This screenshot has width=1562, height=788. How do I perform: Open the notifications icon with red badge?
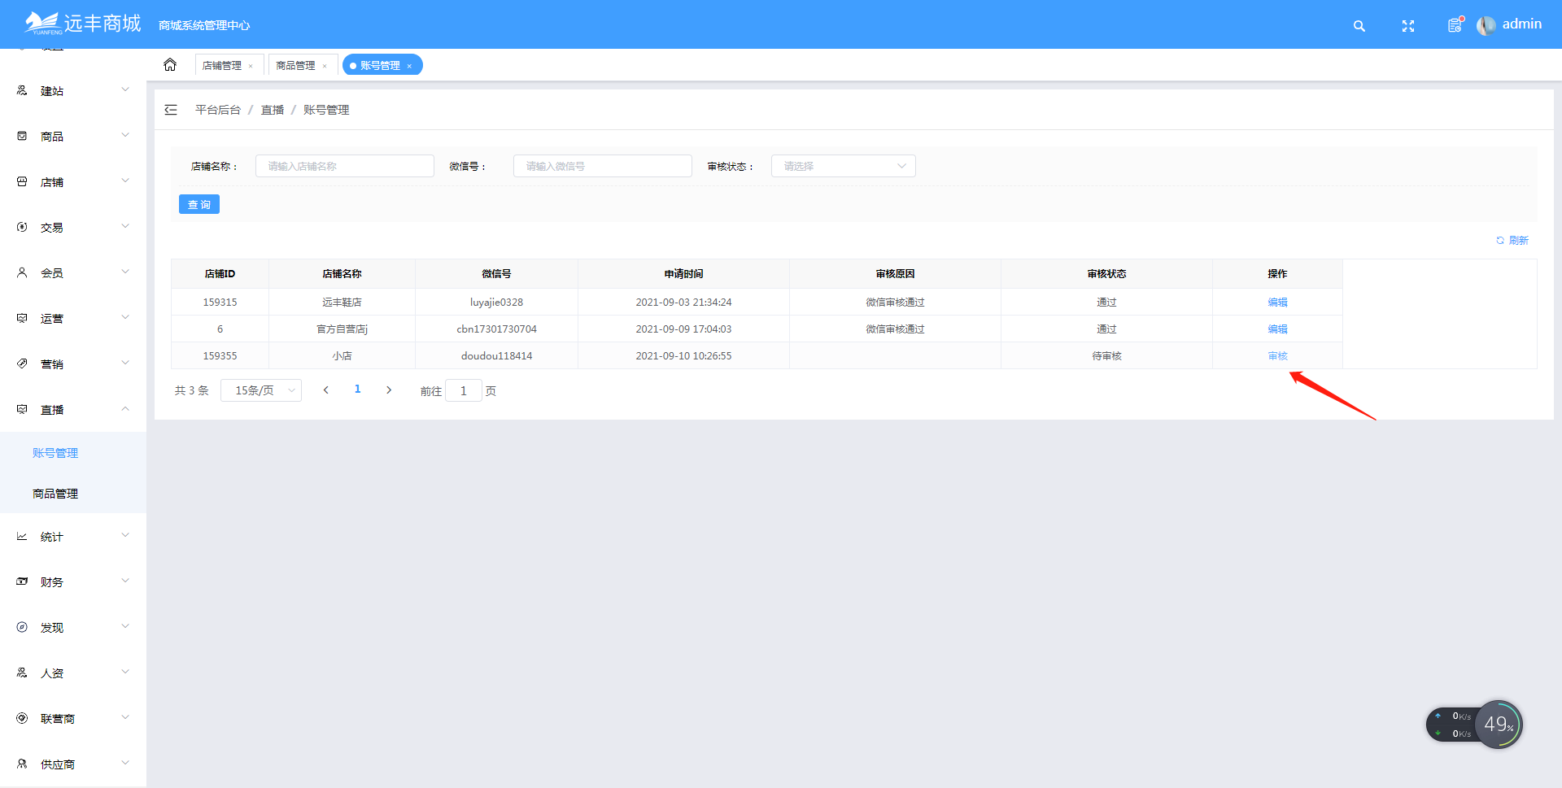[1455, 25]
